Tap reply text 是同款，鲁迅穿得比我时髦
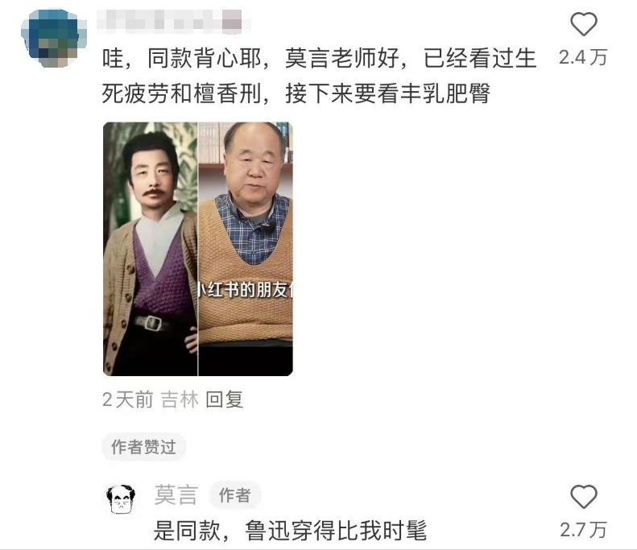 pos(290,531)
